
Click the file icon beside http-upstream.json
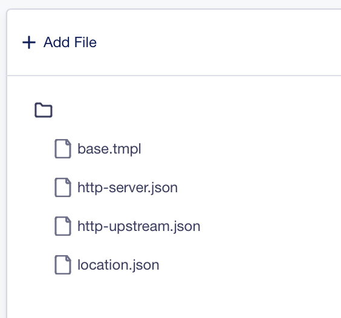pos(63,226)
